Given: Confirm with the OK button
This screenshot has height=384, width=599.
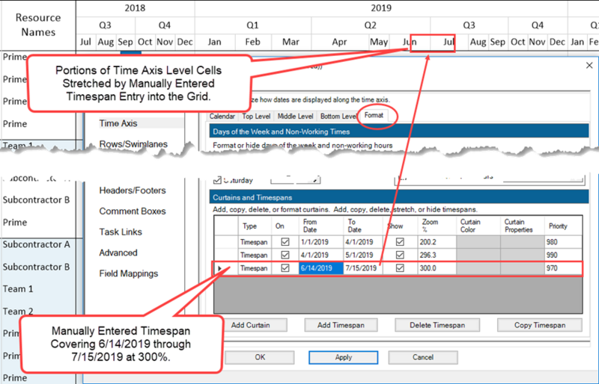Looking at the screenshot, I should tap(260, 357).
